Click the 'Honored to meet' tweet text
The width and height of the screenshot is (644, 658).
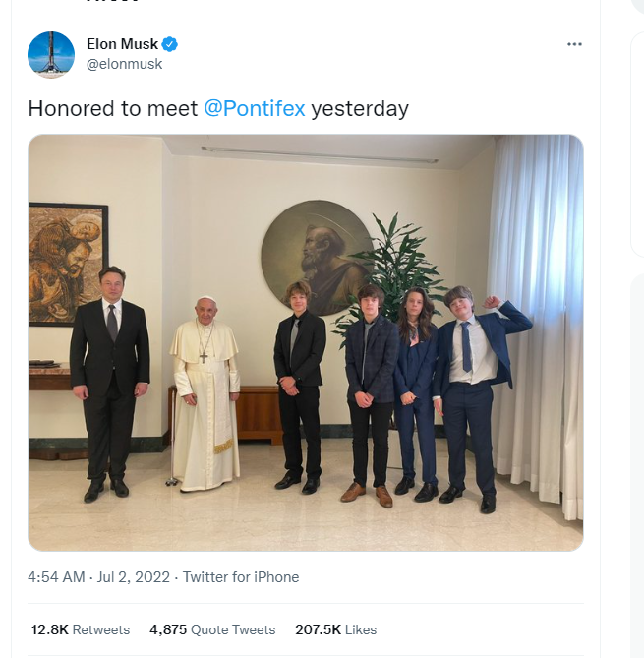click(112, 108)
